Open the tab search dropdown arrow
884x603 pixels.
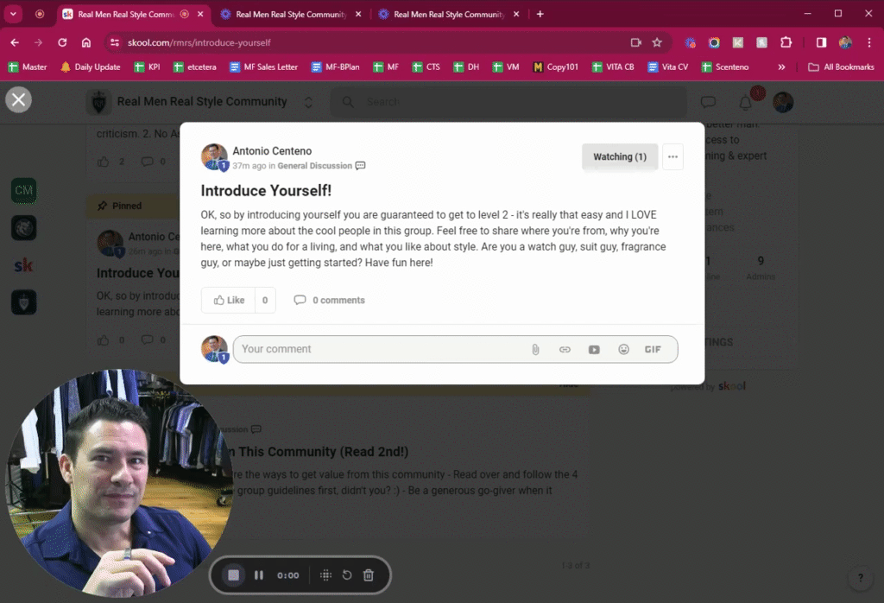(x=13, y=15)
